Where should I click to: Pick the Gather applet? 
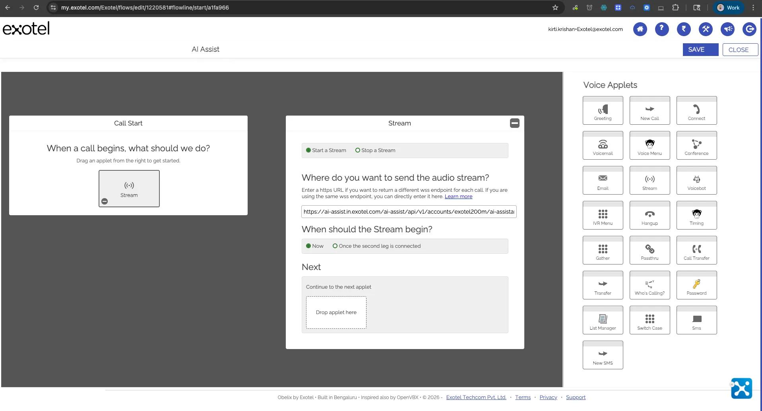[x=603, y=250]
